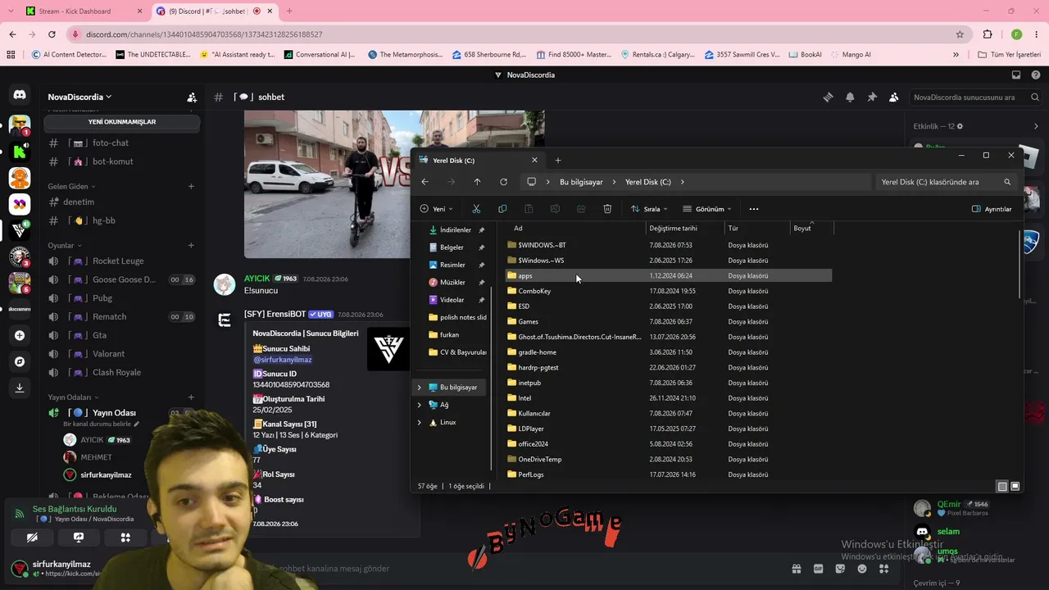The width and height of the screenshot is (1049, 590).
Task: Toggle notification settings bell in channel header
Action: 850,97
